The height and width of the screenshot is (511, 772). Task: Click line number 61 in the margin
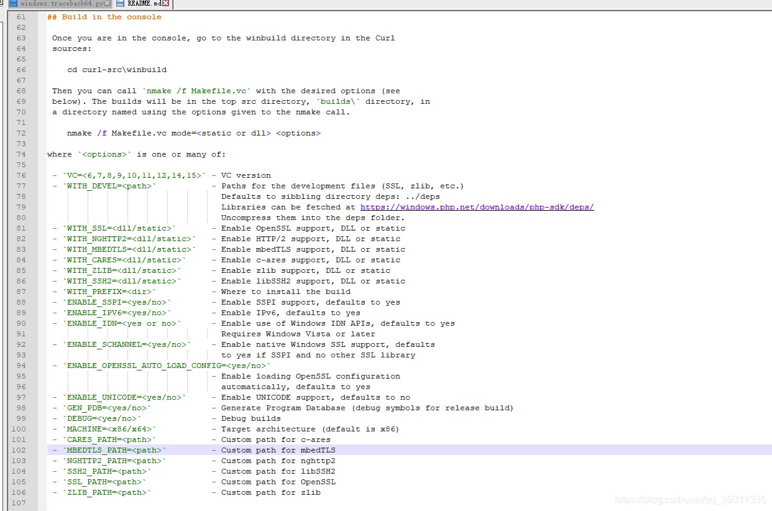21,17
